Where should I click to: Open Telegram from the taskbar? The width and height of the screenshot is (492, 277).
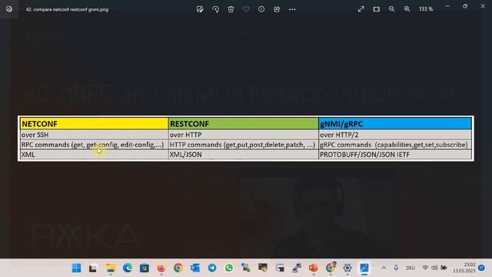pyautogui.click(x=212, y=268)
